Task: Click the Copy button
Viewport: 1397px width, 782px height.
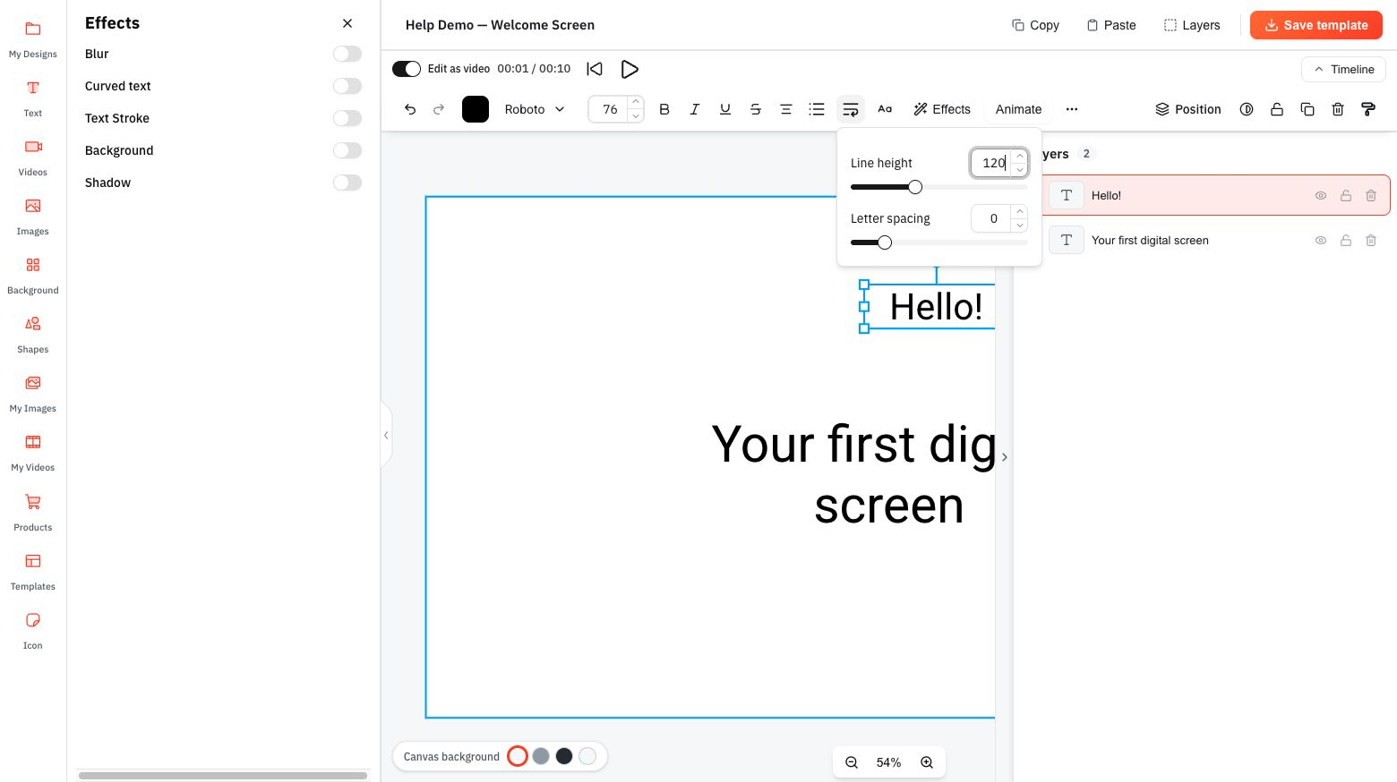Action: [1035, 25]
